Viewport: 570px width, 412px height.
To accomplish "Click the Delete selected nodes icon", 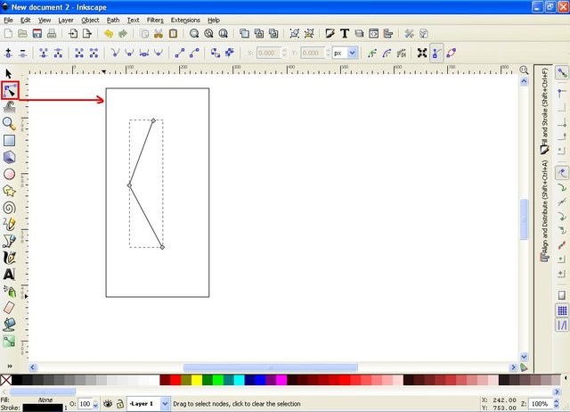I will [x=23, y=54].
